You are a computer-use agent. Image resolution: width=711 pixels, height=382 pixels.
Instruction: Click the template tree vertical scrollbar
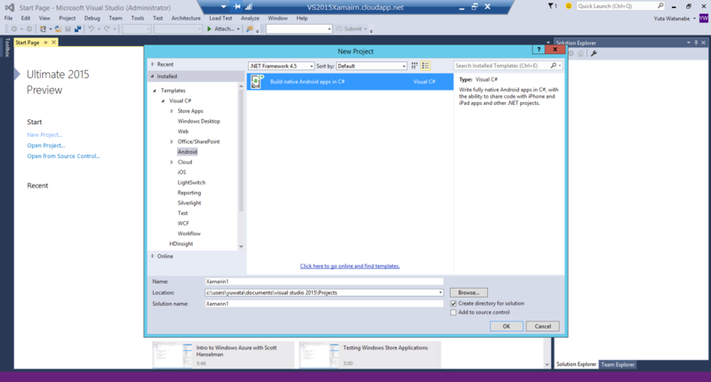click(x=241, y=152)
